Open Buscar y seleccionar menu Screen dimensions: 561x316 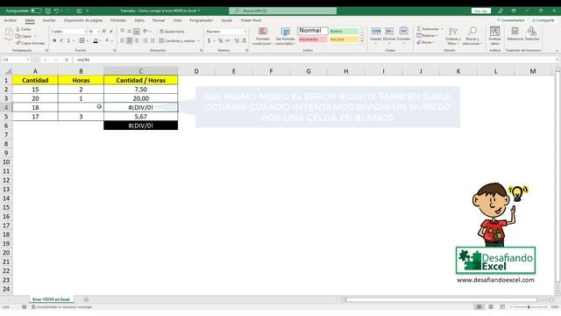(472, 36)
